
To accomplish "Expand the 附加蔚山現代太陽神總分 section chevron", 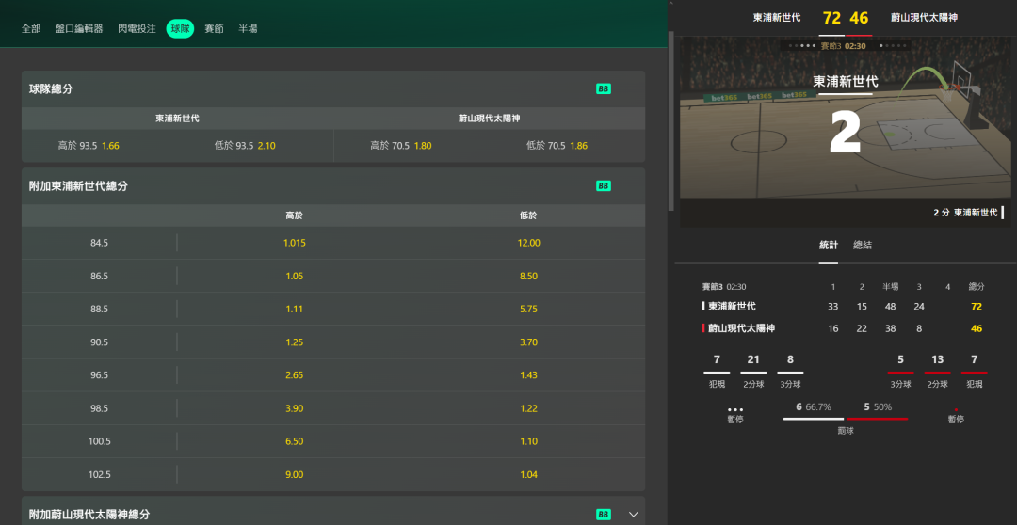I will pyautogui.click(x=633, y=515).
